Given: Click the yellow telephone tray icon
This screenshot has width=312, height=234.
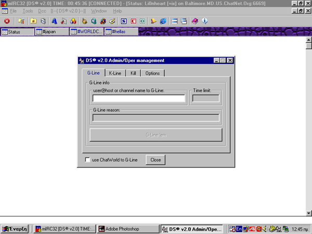Looking at the screenshot, I should point(272,229).
